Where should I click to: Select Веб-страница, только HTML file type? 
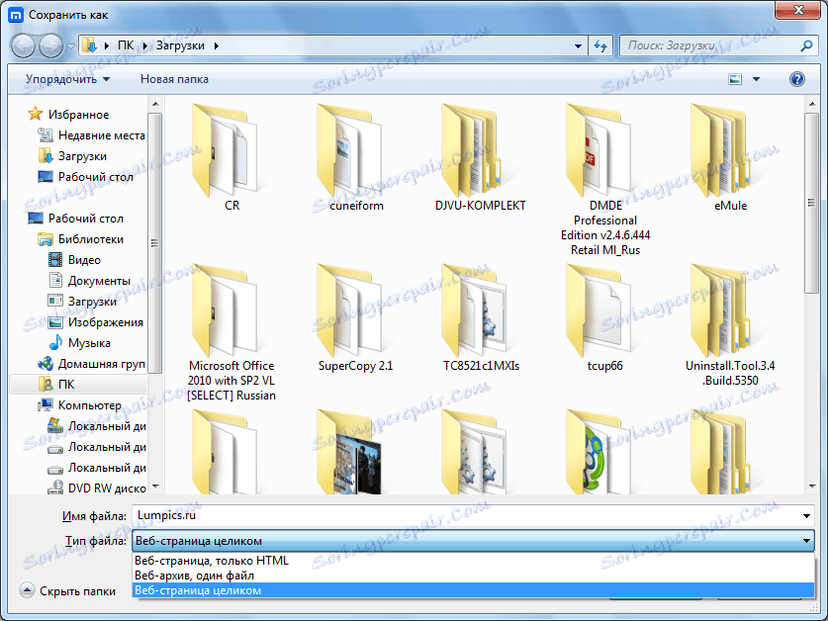tap(213, 560)
